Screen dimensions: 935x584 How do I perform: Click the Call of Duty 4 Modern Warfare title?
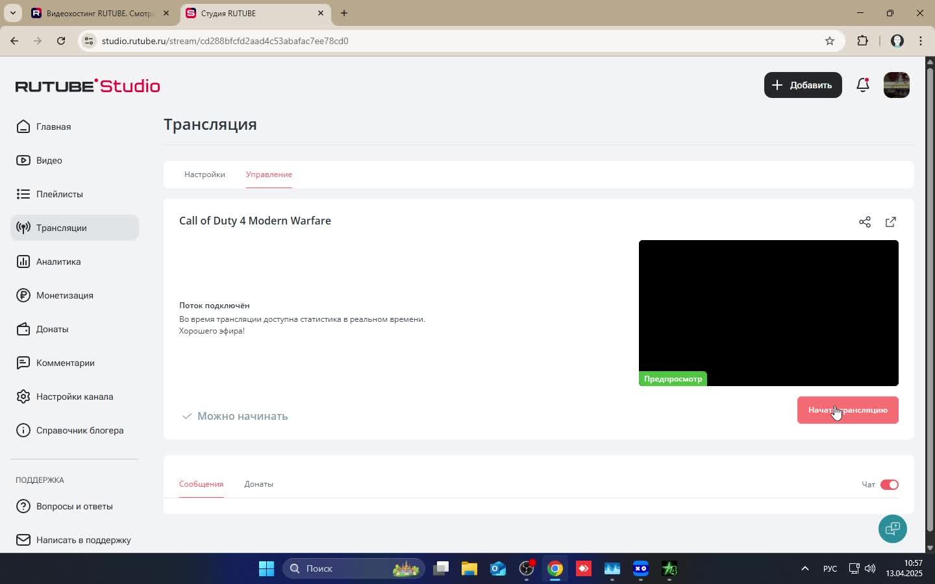click(255, 221)
